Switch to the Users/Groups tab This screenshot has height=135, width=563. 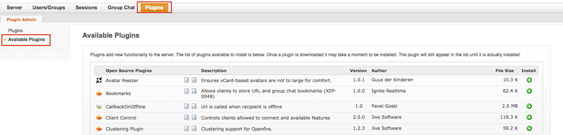coord(49,7)
